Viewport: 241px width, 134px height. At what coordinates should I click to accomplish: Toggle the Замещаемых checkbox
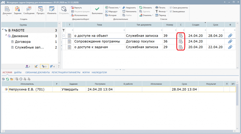click(x=171, y=11)
